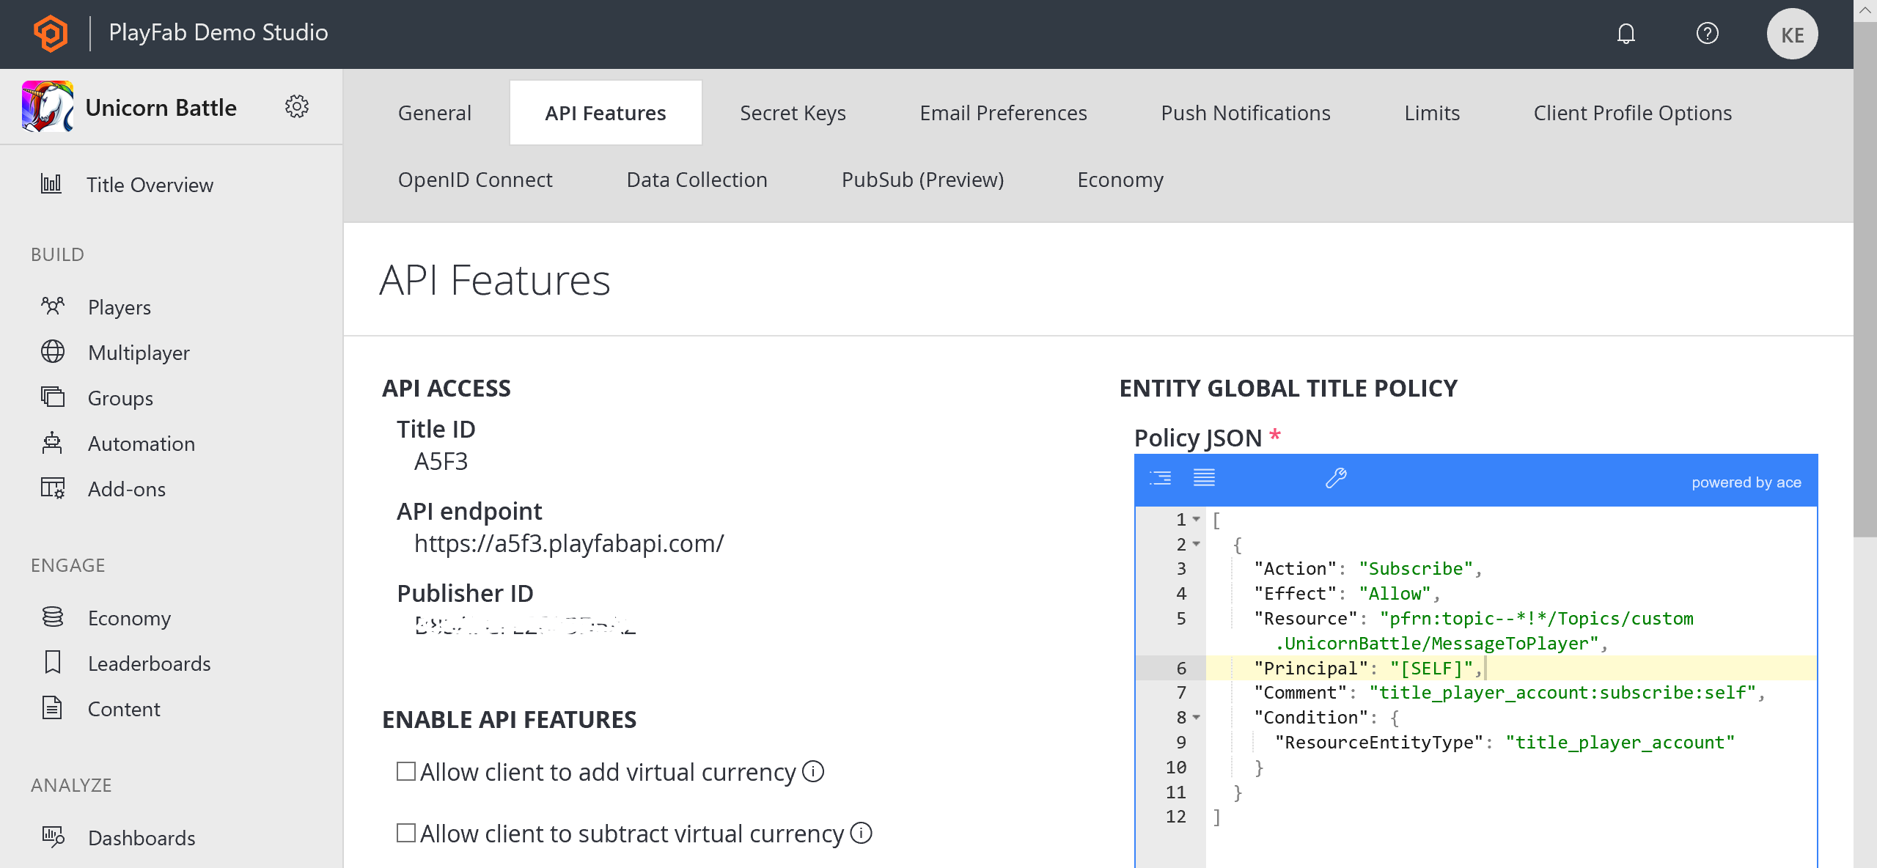Screen dimensions: 1877x868
Task: Select the API Features tab
Action: click(x=604, y=113)
